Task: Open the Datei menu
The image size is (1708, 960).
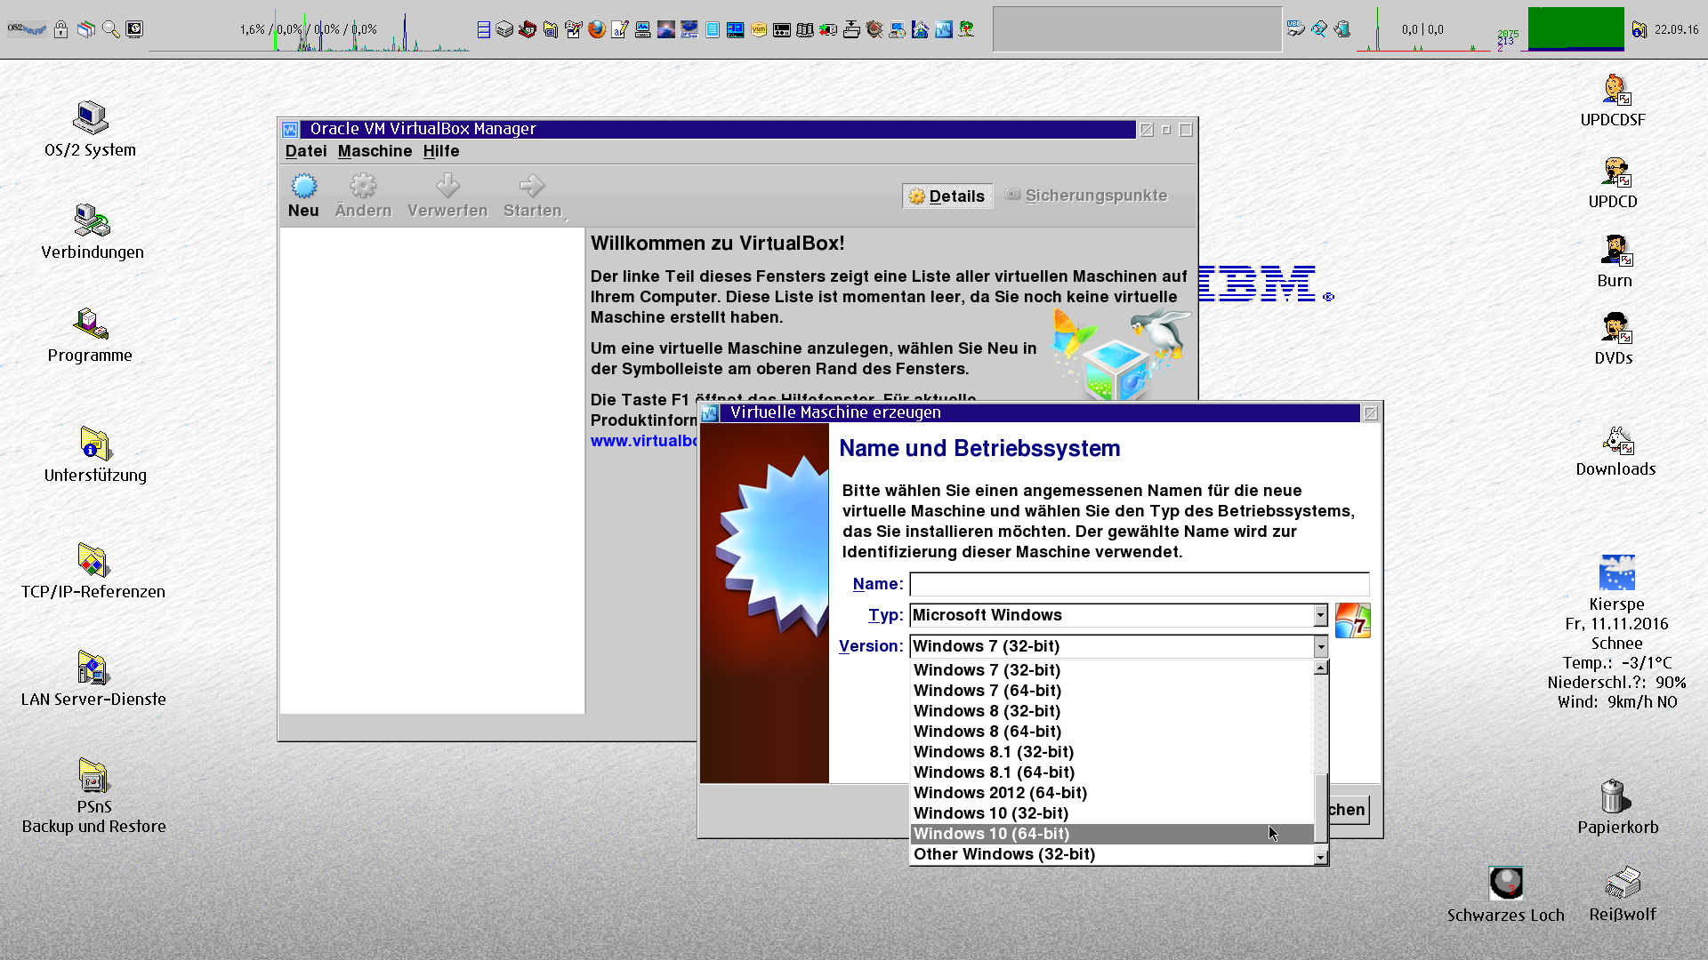Action: point(306,151)
